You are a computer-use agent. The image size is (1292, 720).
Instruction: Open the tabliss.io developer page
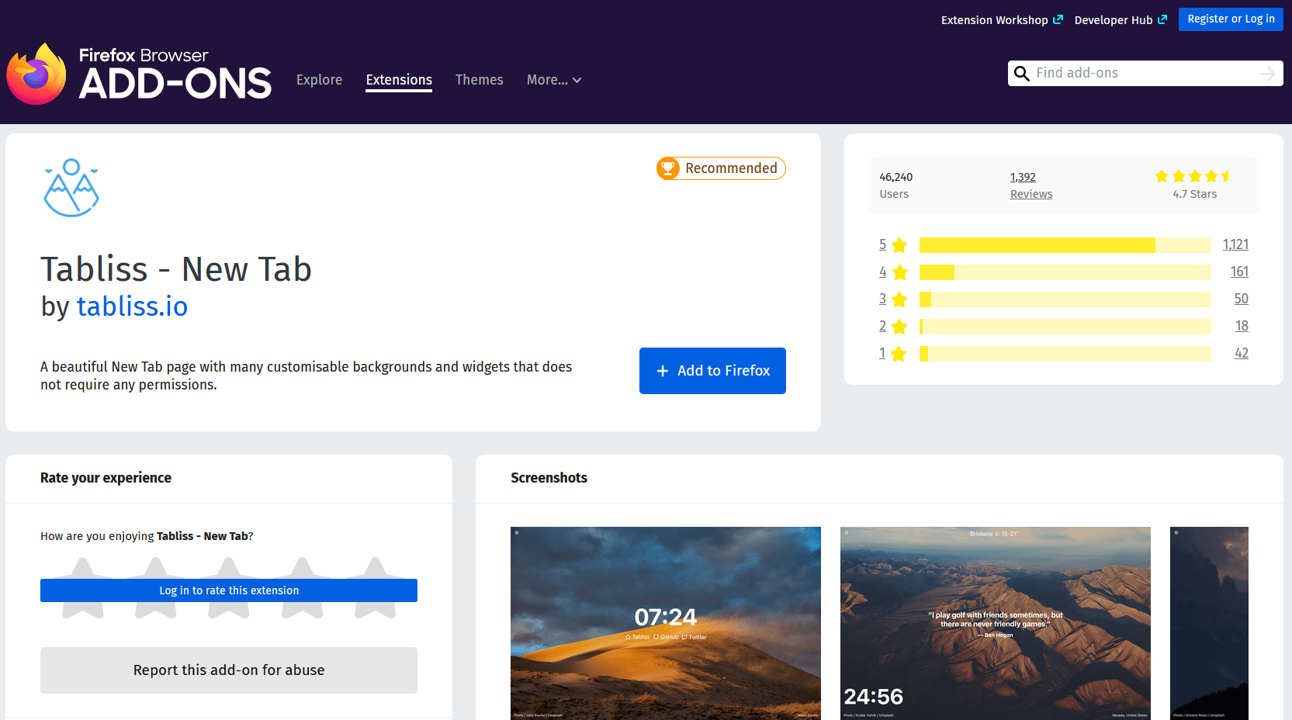(x=132, y=306)
